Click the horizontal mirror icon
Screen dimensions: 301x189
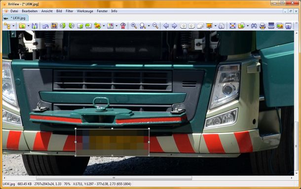[x=88, y=26]
